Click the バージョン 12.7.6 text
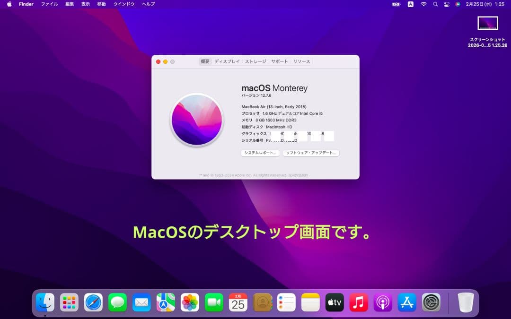 tap(256, 95)
